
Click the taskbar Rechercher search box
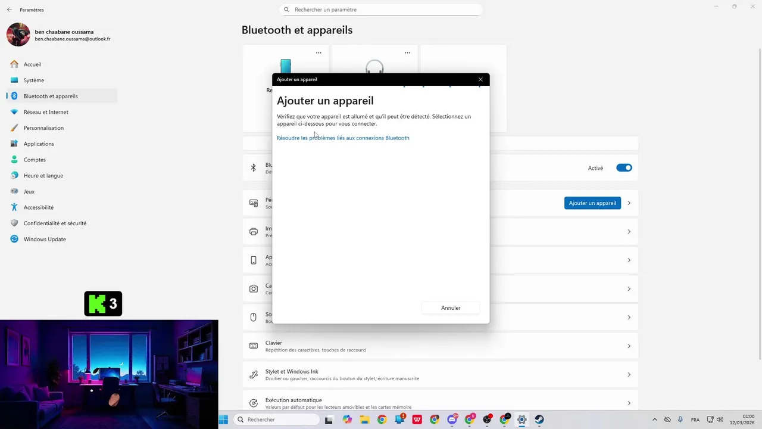(276, 419)
